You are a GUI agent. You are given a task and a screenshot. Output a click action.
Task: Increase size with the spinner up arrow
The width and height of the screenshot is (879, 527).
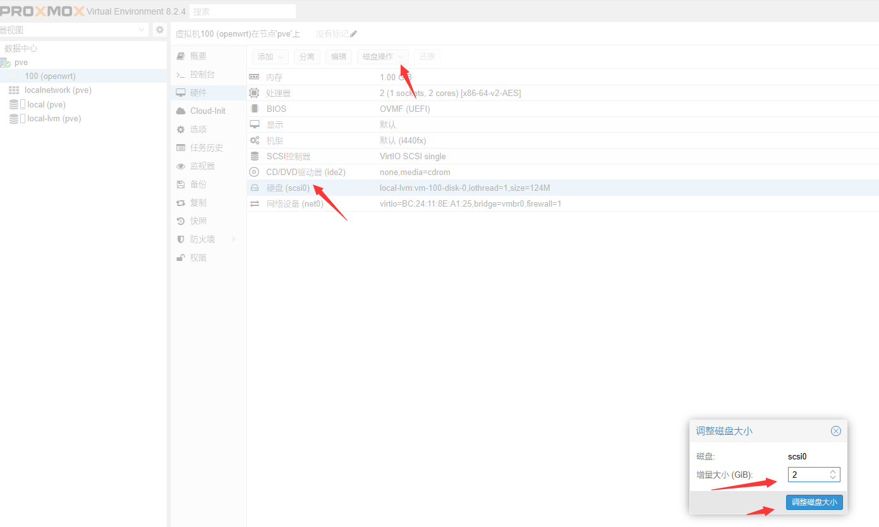833,471
